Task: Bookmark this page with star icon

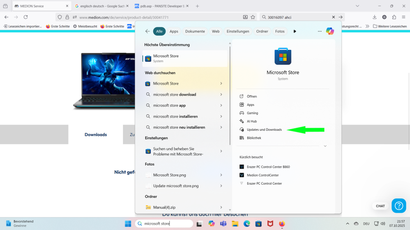Action: pyautogui.click(x=253, y=17)
